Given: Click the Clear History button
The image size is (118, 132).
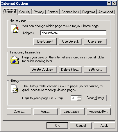Looking at the screenshot, I should click(x=95, y=98).
